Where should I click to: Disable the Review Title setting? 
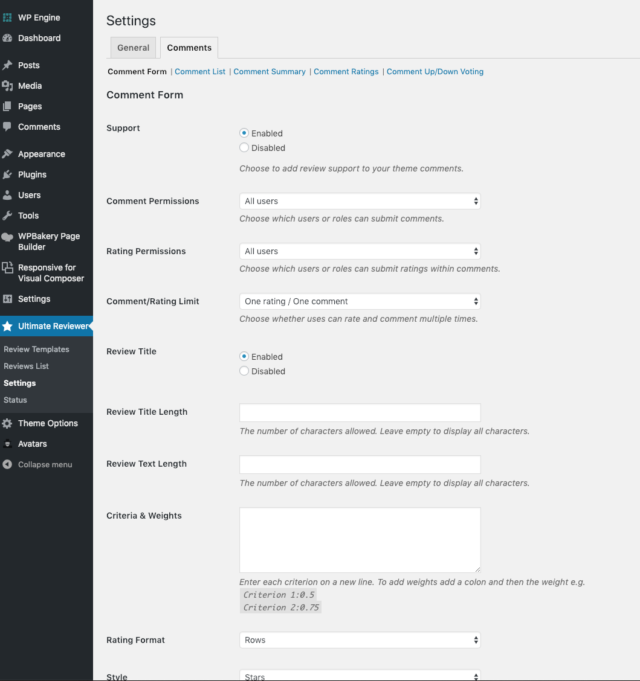click(244, 371)
